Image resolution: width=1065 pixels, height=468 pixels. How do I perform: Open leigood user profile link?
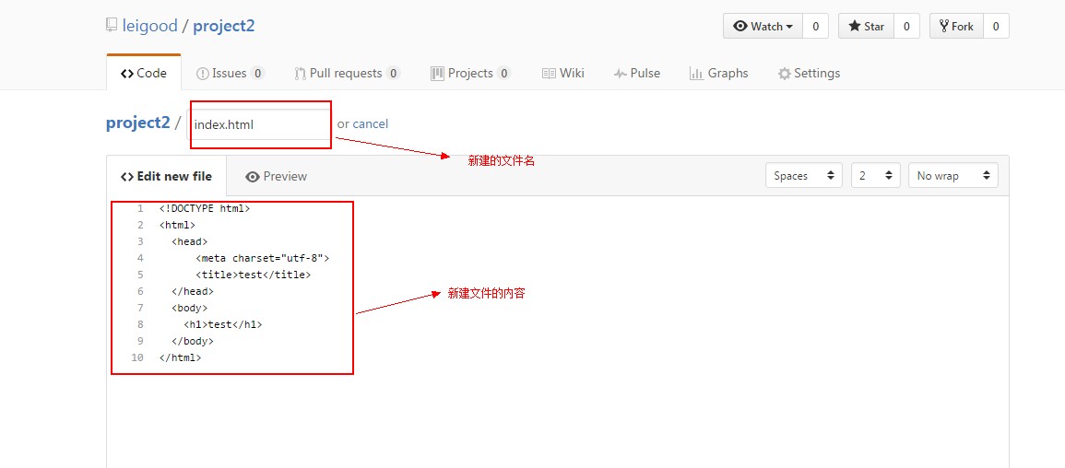[149, 27]
